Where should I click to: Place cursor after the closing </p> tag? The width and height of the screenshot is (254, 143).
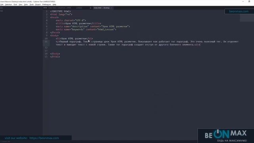pyautogui.click(x=200, y=44)
